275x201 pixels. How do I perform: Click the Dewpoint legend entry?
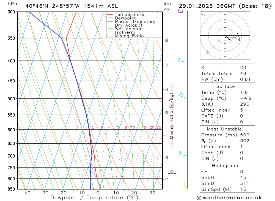click(x=121, y=18)
